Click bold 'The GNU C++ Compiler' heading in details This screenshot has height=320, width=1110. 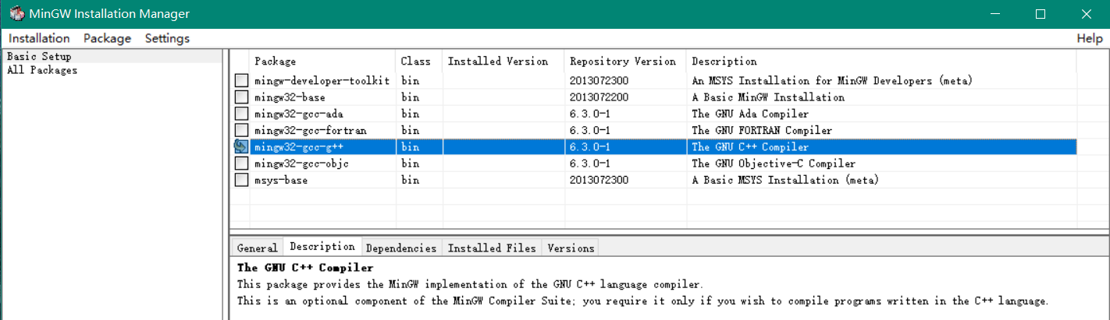pyautogui.click(x=305, y=268)
